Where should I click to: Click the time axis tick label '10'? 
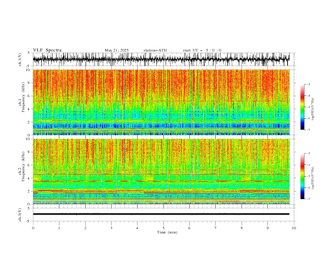coord(294,228)
